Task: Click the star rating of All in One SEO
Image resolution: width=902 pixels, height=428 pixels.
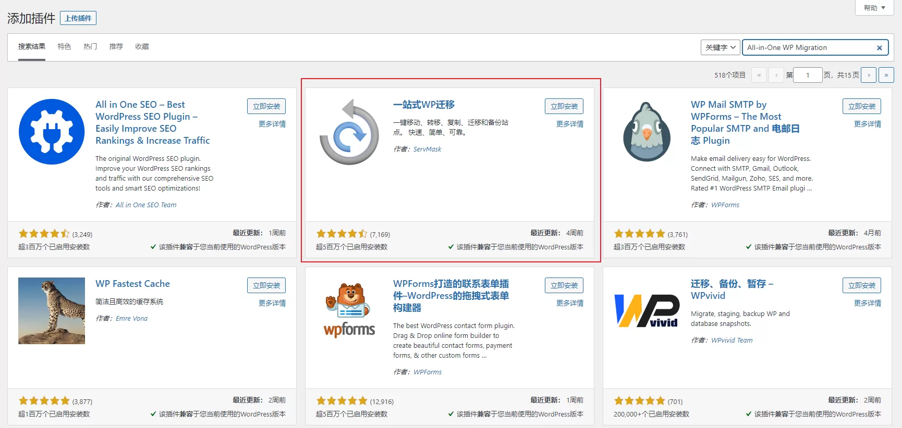Action: point(44,234)
